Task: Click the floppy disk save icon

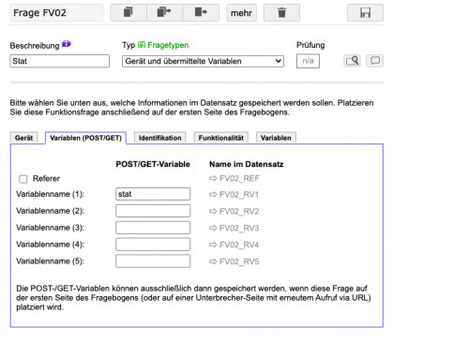Action: click(365, 12)
